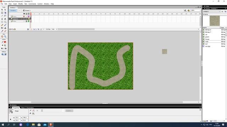Toggle outline square of selected middle layer

(28, 19)
